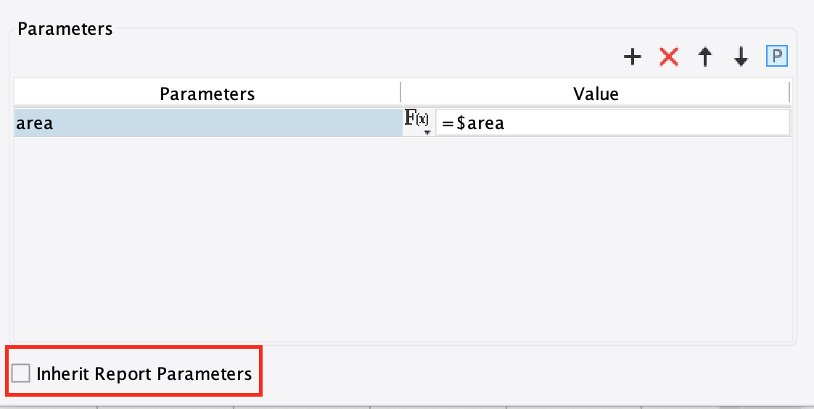
Task: Click the Parameters column header
Action: [207, 94]
